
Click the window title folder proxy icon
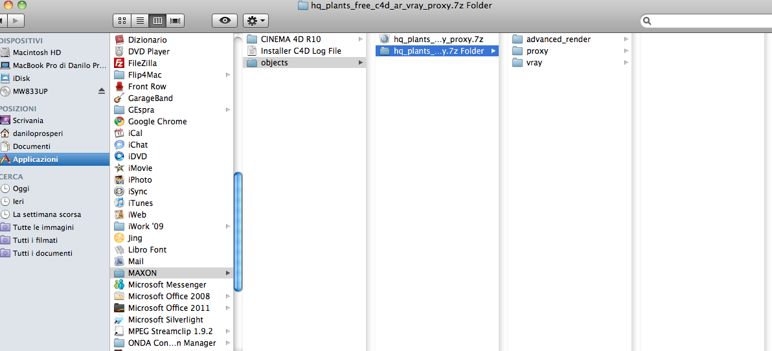(x=303, y=5)
